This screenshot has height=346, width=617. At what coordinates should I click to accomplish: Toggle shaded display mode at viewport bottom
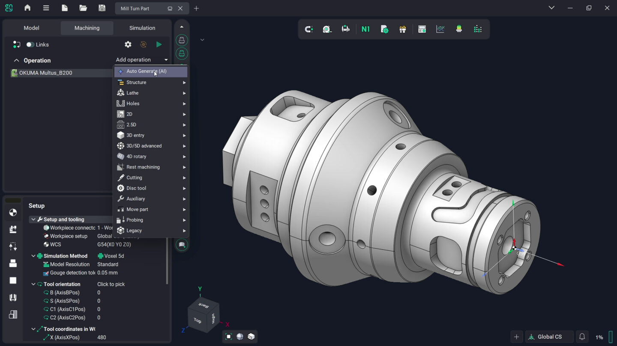click(x=240, y=337)
